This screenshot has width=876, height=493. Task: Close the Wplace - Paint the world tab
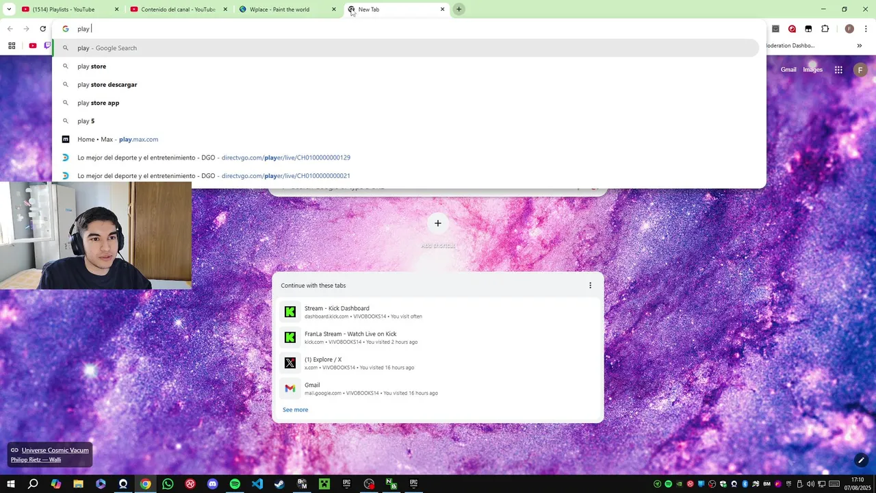pyautogui.click(x=334, y=10)
